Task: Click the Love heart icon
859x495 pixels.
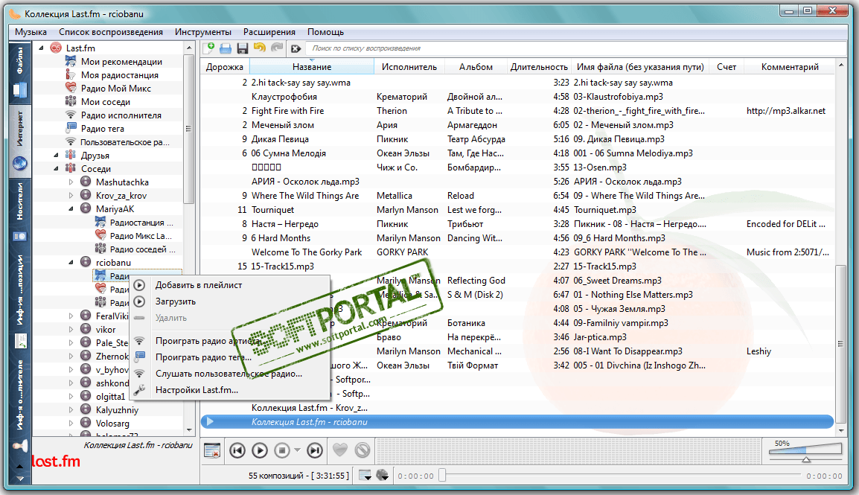Action: pos(340,450)
